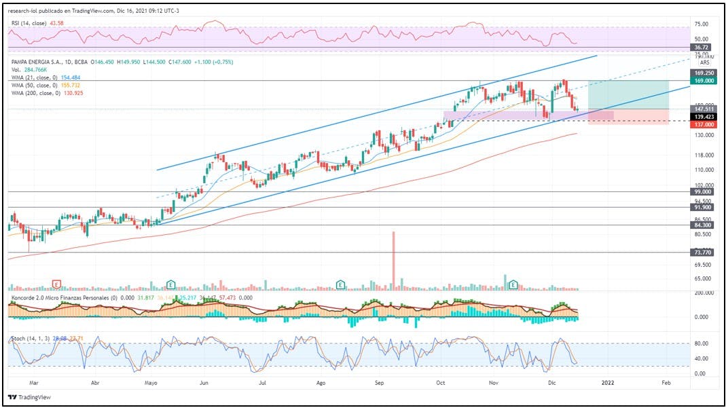Click the 147.511 current price label
The height and width of the screenshot is (408, 726).
pyautogui.click(x=704, y=109)
